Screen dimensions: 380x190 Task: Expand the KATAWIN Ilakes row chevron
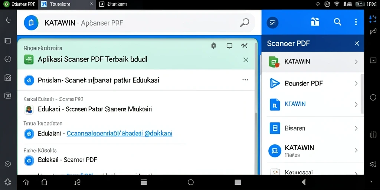tap(356, 150)
